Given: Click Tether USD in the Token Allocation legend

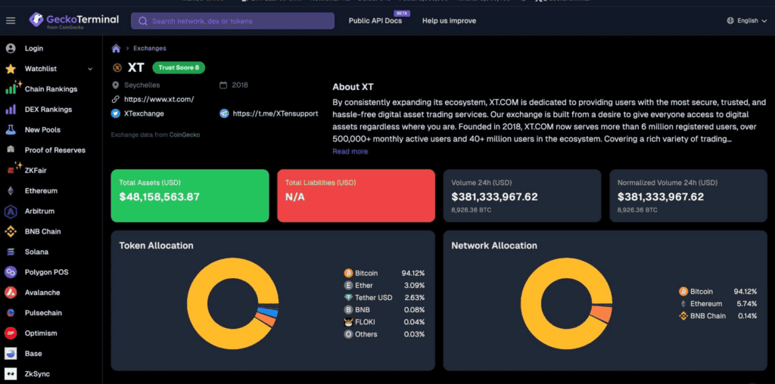Looking at the screenshot, I should click(x=373, y=298).
